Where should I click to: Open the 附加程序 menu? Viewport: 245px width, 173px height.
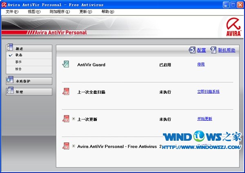tap(60, 11)
